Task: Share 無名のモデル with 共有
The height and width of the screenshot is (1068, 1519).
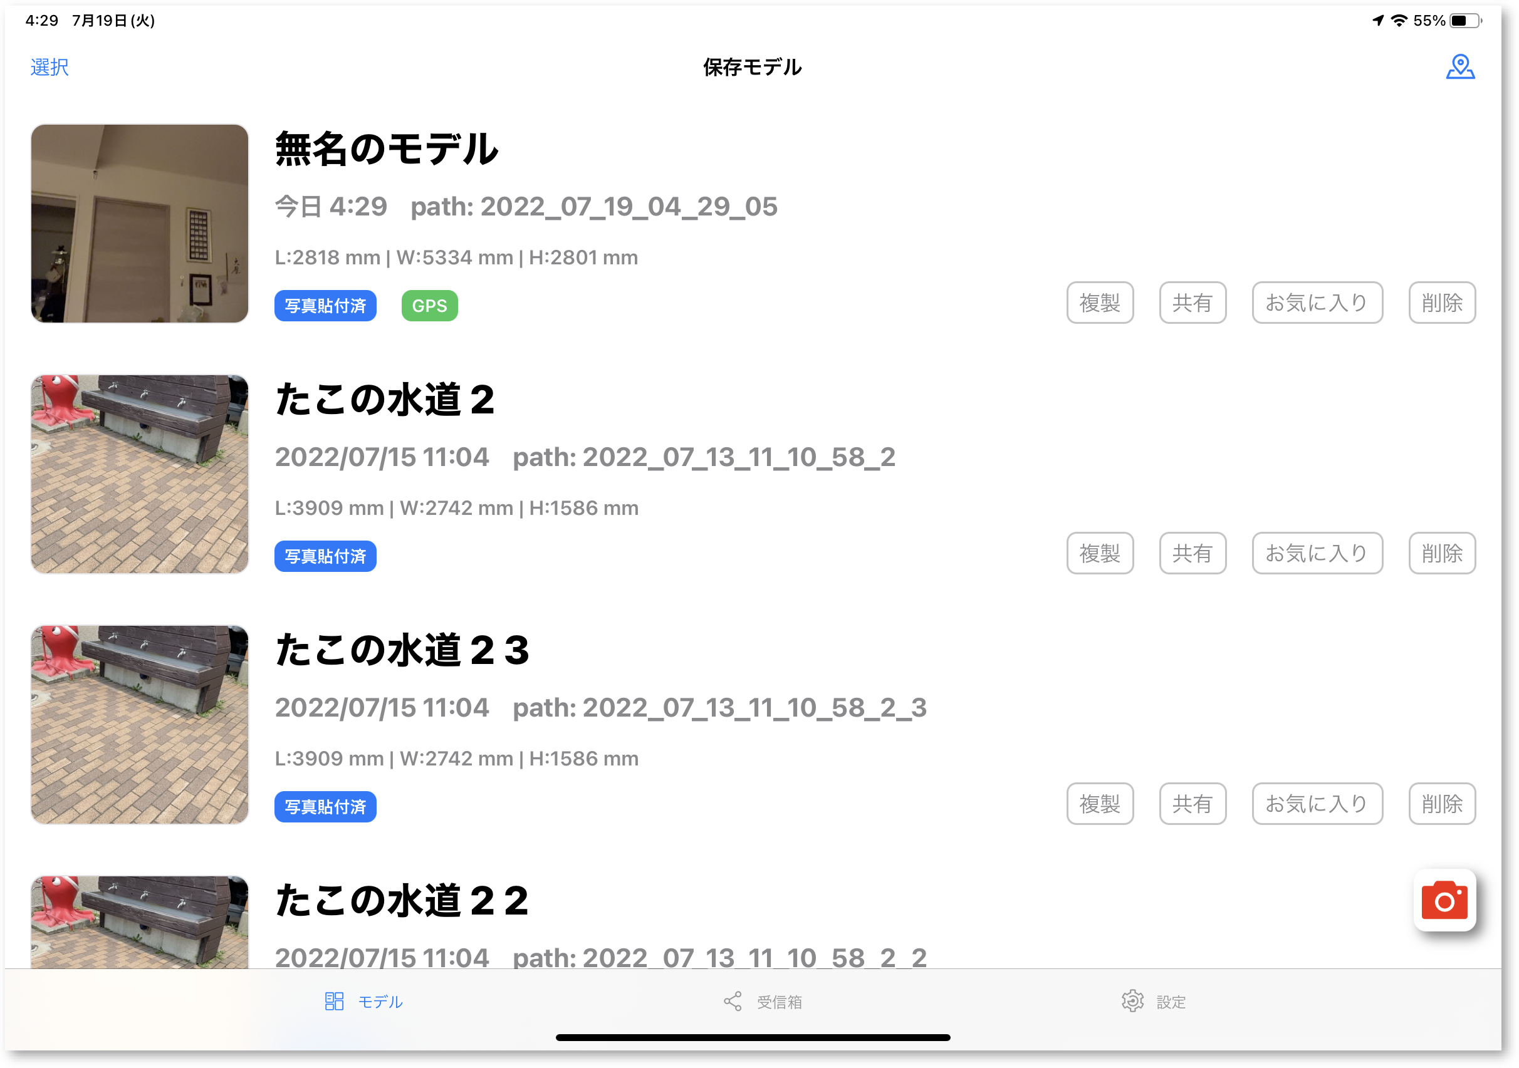Action: 1192,303
